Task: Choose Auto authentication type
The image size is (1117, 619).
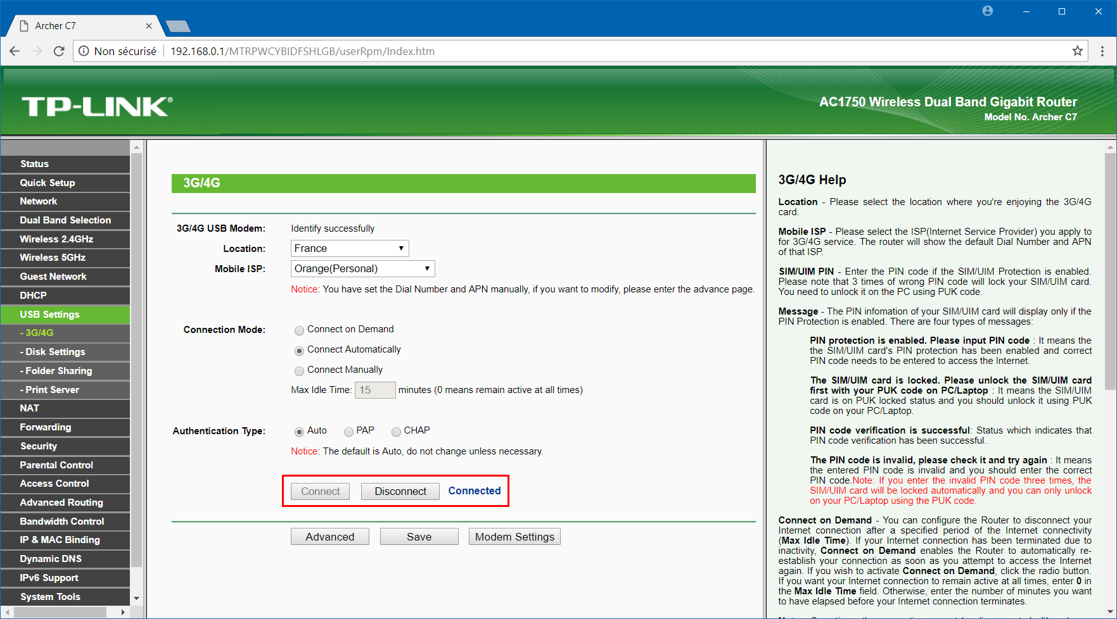Action: click(299, 432)
